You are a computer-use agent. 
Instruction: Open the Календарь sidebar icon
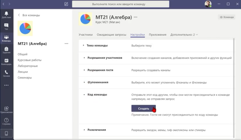[x=6, y=62]
